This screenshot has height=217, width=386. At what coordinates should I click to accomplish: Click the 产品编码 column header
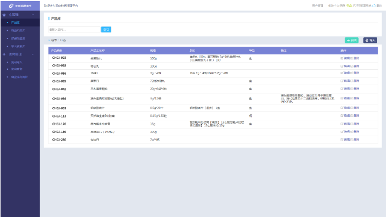57,51
